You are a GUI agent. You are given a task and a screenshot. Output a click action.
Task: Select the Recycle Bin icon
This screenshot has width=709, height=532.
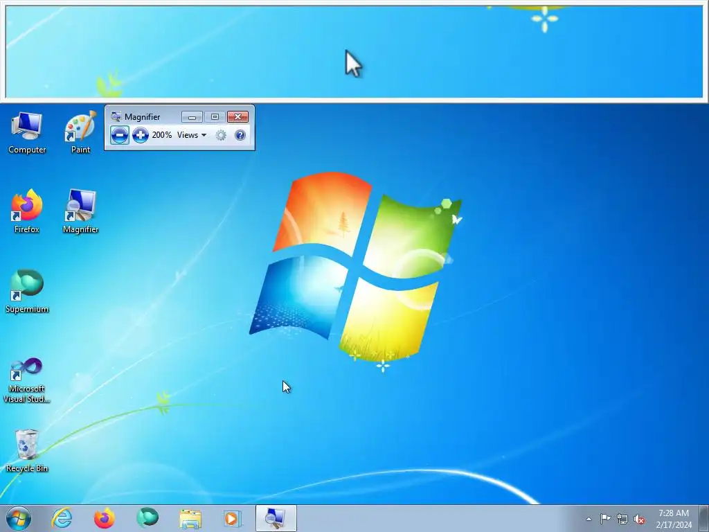coord(27,450)
